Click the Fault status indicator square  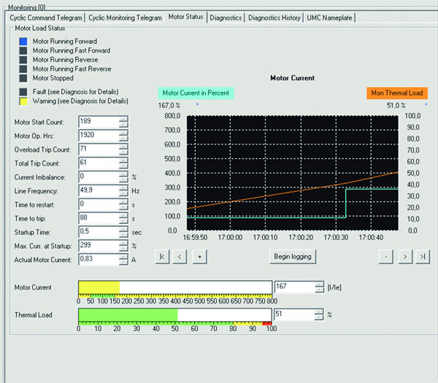point(24,92)
